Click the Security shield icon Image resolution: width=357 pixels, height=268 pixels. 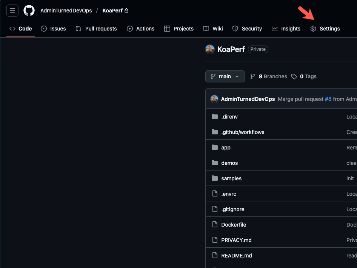point(235,29)
